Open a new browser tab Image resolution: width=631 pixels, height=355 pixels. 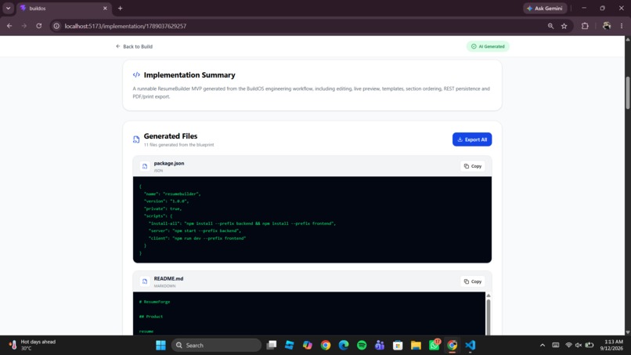120,8
